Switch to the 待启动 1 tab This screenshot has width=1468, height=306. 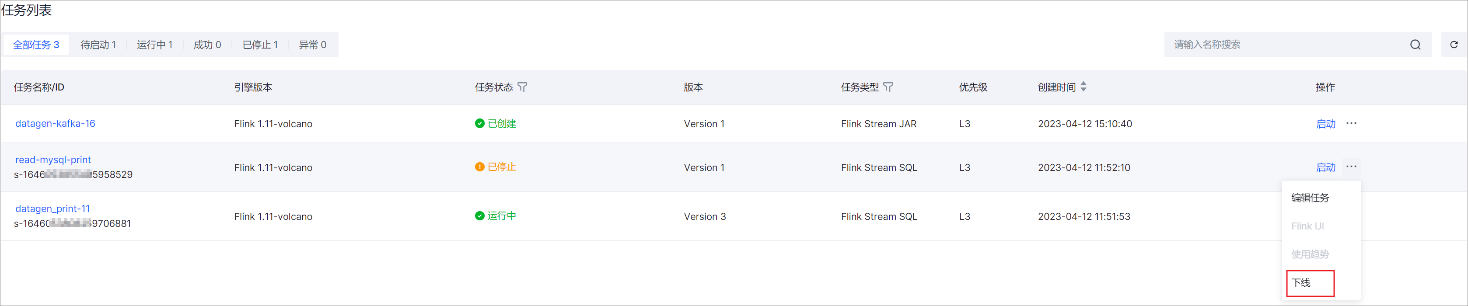coord(98,45)
